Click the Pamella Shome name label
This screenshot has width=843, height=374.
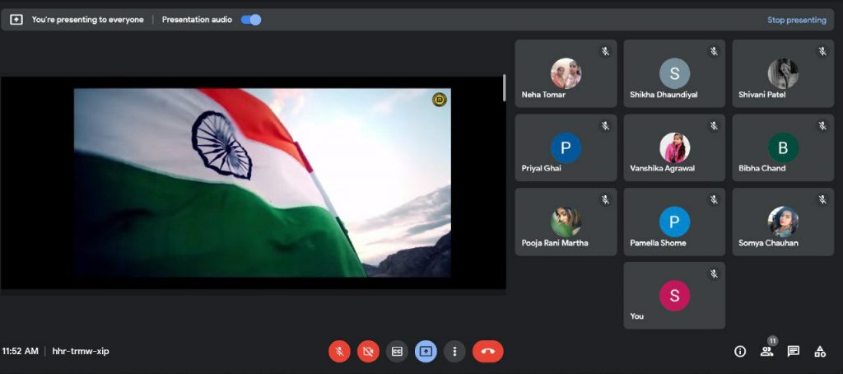658,243
